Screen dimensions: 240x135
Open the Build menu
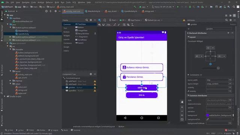point(57,3)
